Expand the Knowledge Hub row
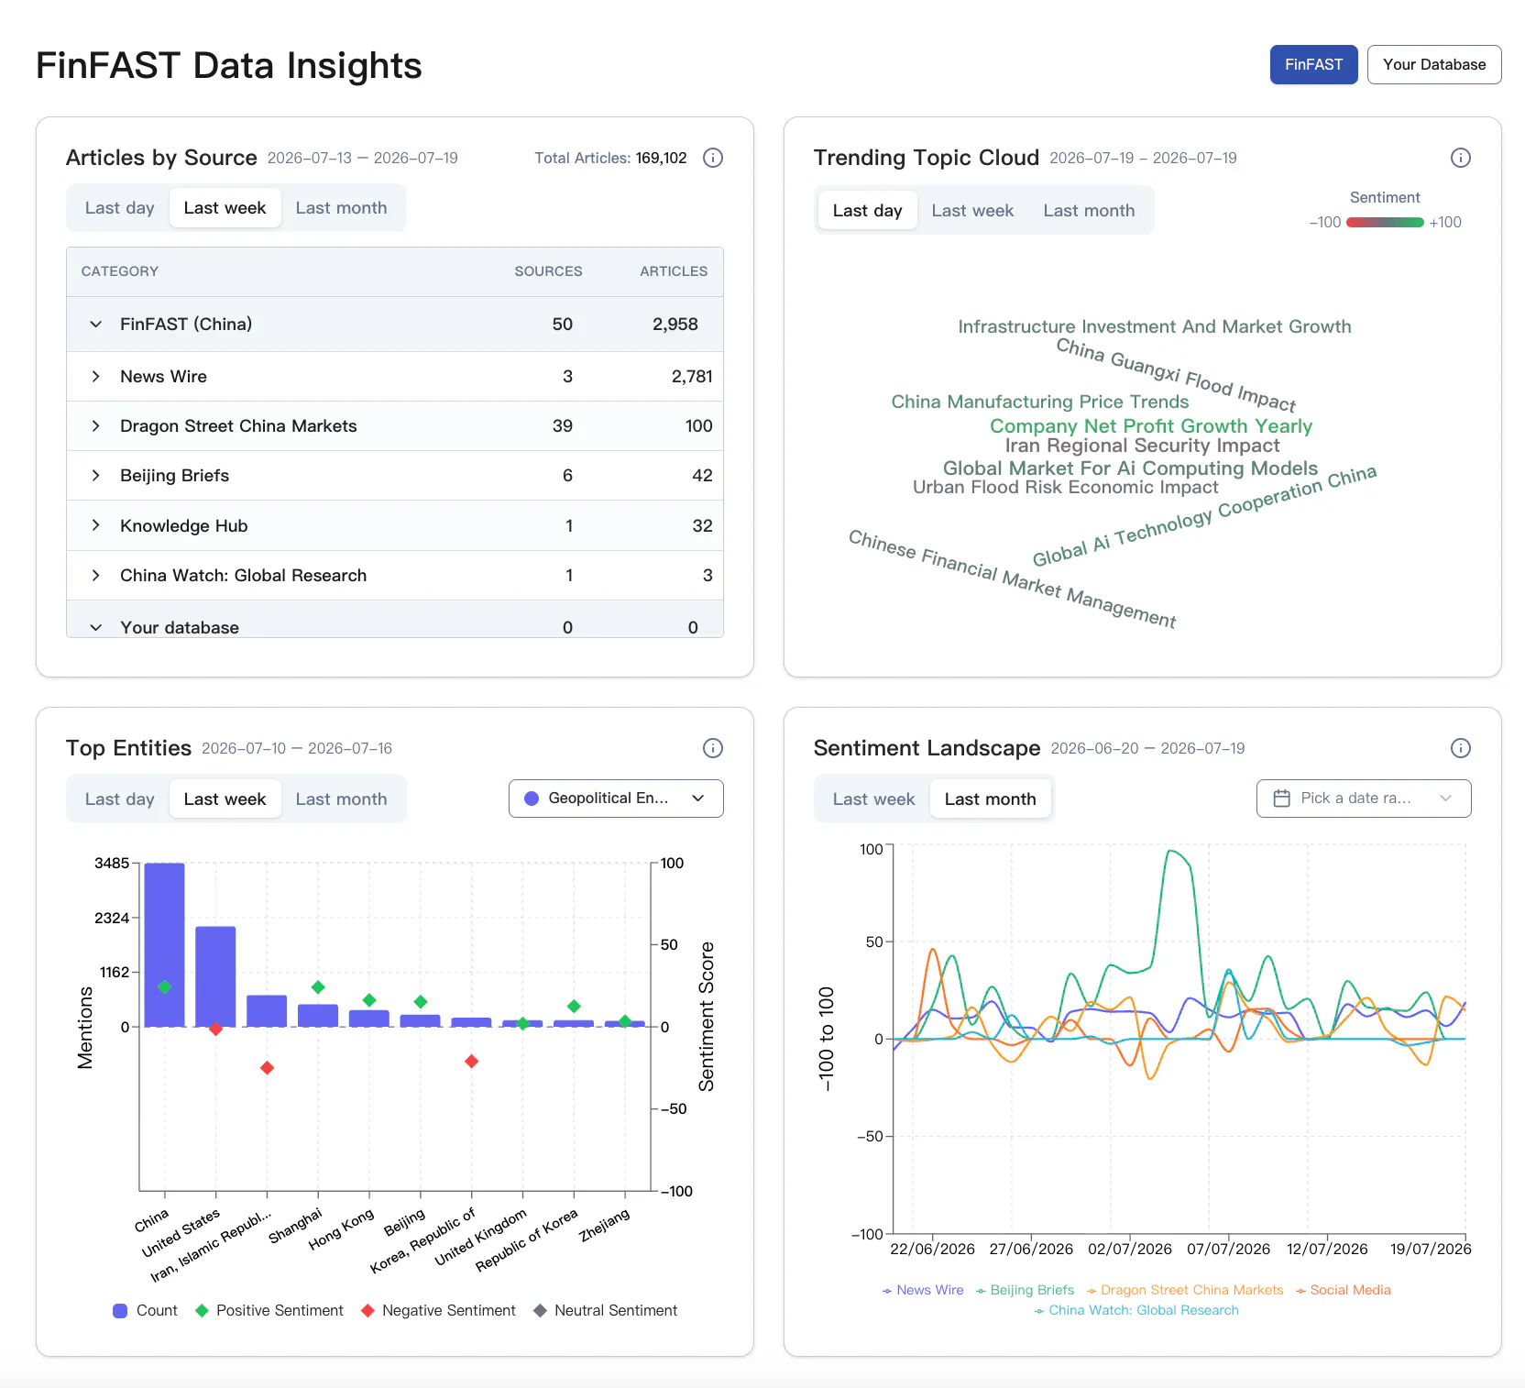1525x1388 pixels. coord(95,525)
